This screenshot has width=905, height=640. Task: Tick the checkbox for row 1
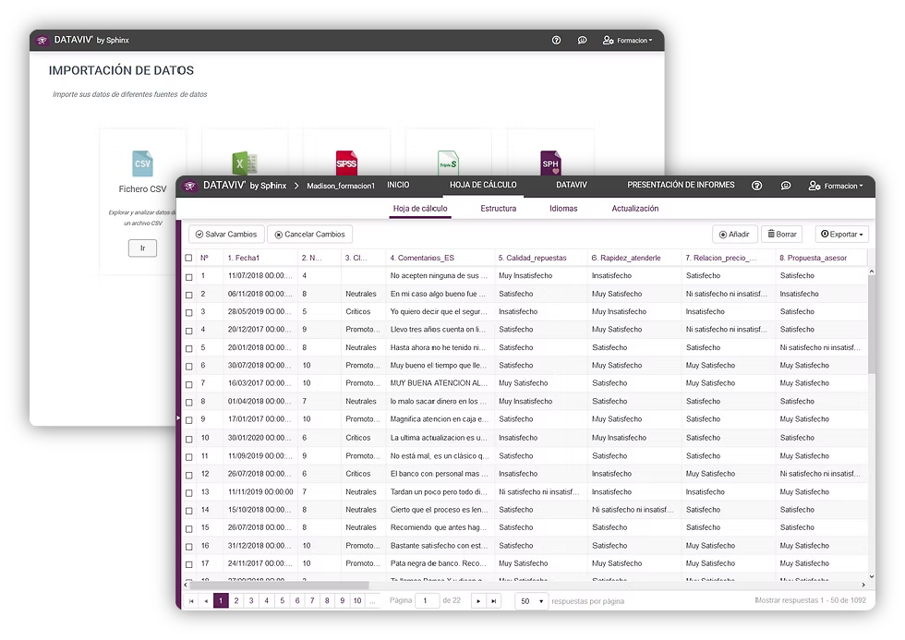tap(189, 276)
